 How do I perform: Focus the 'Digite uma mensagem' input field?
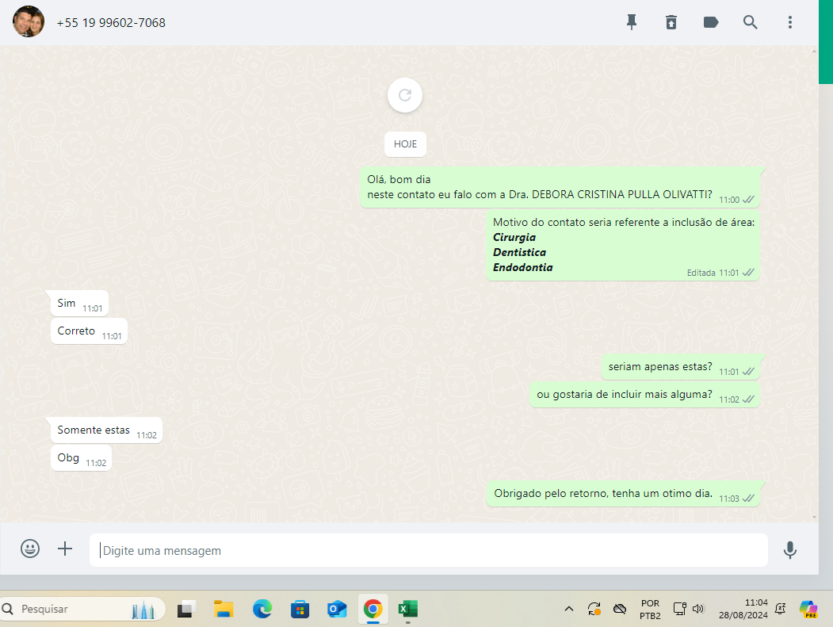click(x=428, y=550)
